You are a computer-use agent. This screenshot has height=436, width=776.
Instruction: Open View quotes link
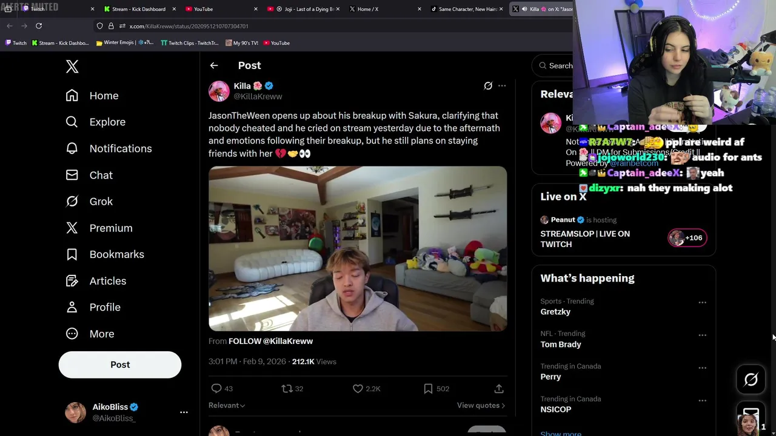coord(481,405)
